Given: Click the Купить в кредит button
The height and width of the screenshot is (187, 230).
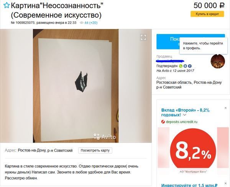Looking at the screenshot, I should (x=207, y=14).
